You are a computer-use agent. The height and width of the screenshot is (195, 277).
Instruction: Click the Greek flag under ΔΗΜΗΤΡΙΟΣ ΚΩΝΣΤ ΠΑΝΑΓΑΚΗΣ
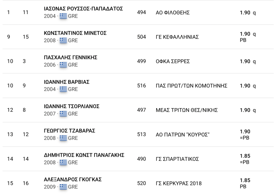pyautogui.click(x=63, y=162)
